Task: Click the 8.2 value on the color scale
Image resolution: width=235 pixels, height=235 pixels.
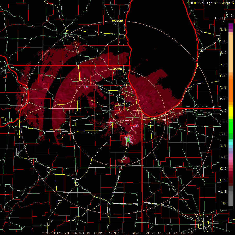Action: click(223, 52)
